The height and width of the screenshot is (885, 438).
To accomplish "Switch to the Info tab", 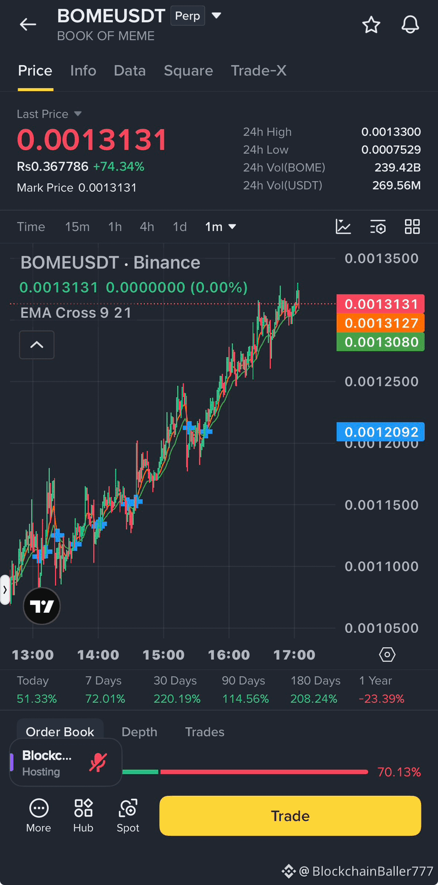I will [83, 70].
